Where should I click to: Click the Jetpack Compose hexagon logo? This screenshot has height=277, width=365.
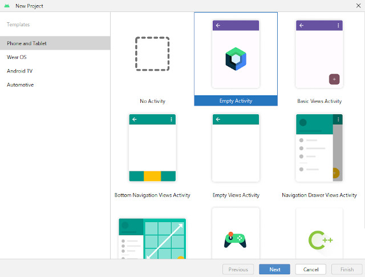[x=236, y=59]
